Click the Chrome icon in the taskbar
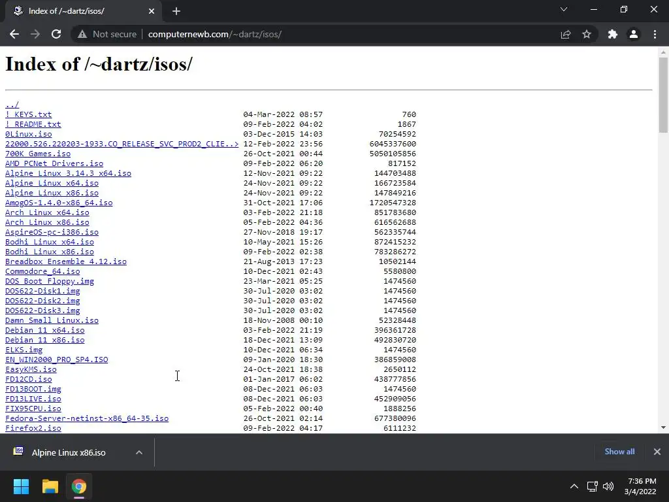This screenshot has width=669, height=502. (79, 486)
